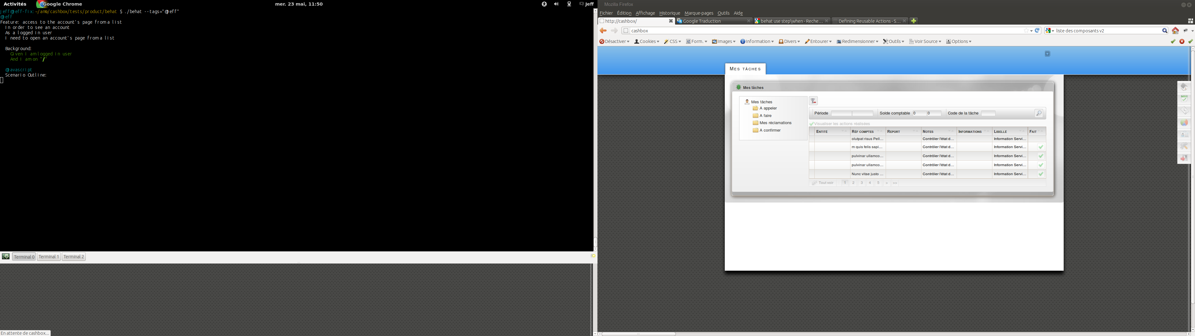Toggle Visualiser les actions réalisées

tap(840, 124)
